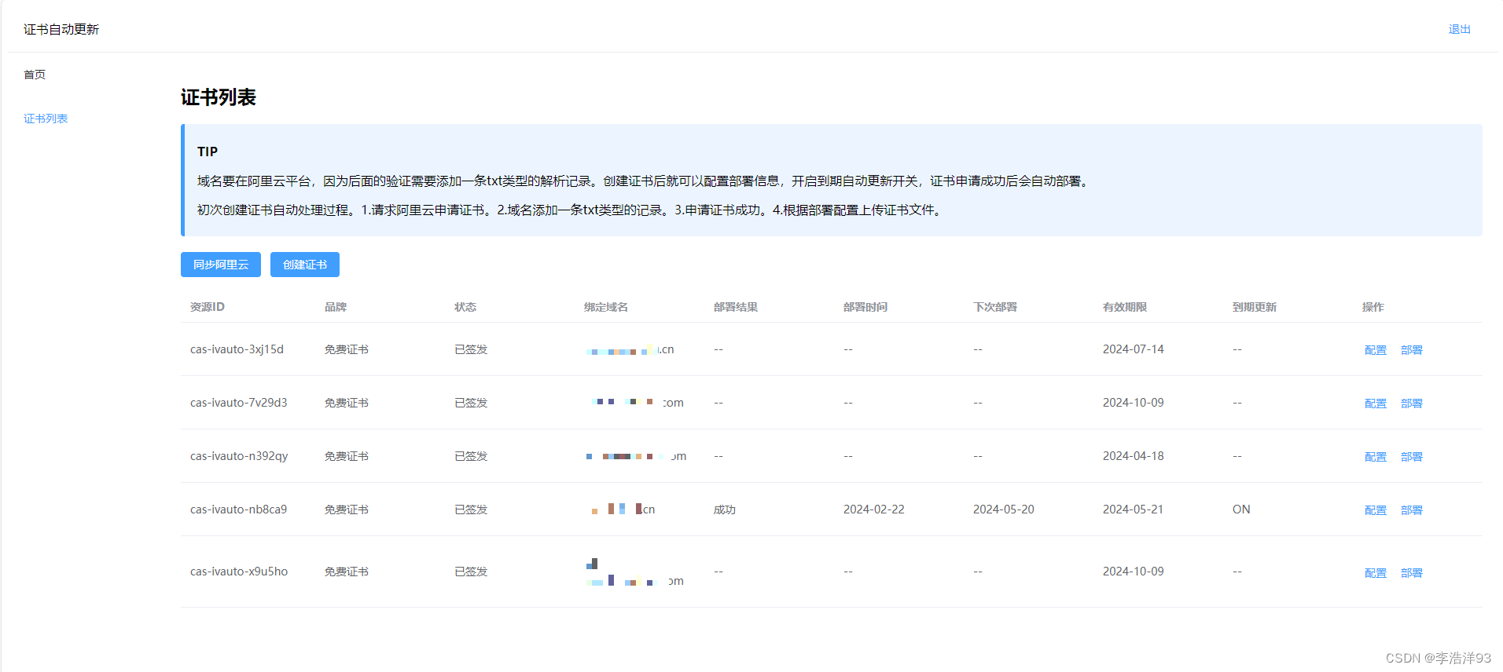Click the 部署结果 column header
Image resolution: width=1503 pixels, height=672 pixels.
pyautogui.click(x=736, y=307)
